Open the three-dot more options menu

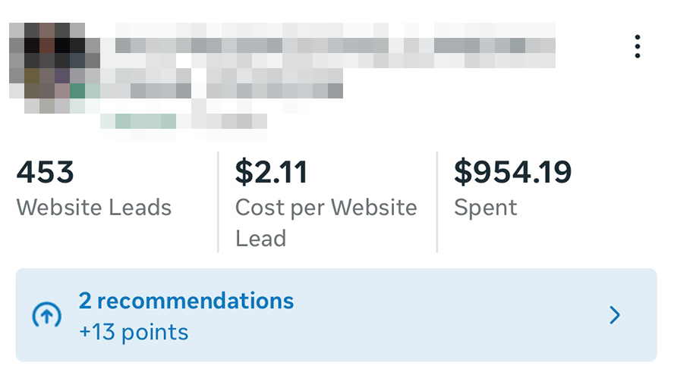[x=638, y=46]
